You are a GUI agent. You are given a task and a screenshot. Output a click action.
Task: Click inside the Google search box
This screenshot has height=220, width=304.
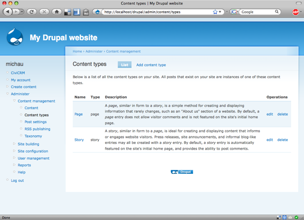point(257,12)
